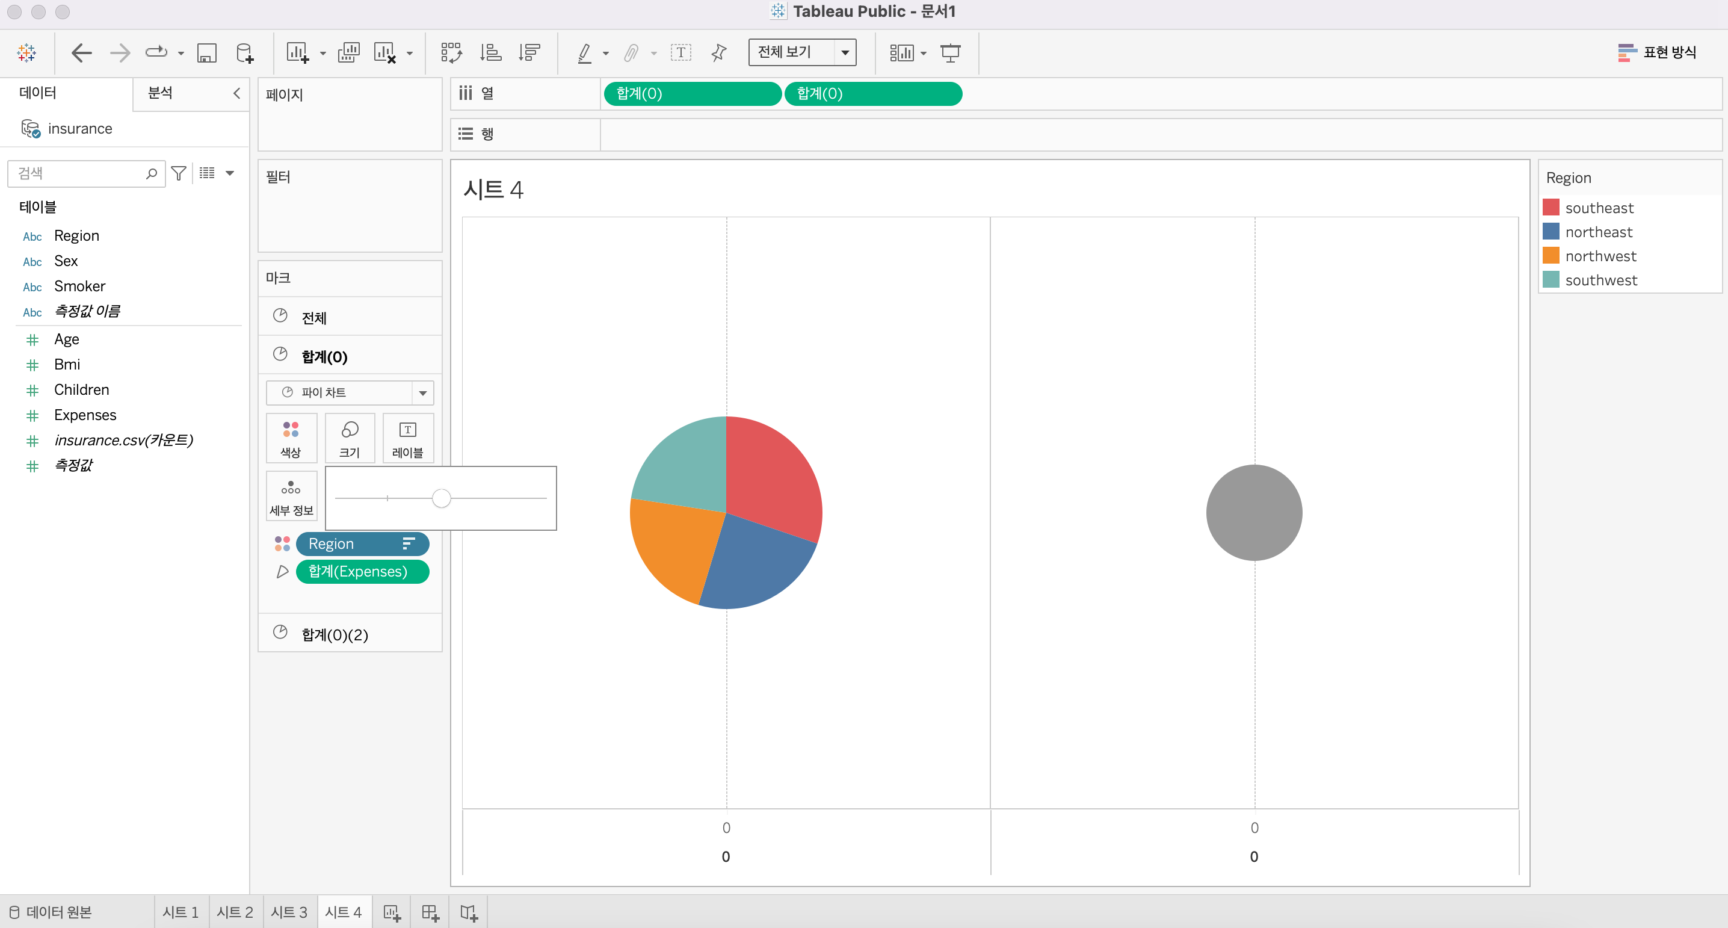Click the sort descending toolbar icon

coord(529,52)
